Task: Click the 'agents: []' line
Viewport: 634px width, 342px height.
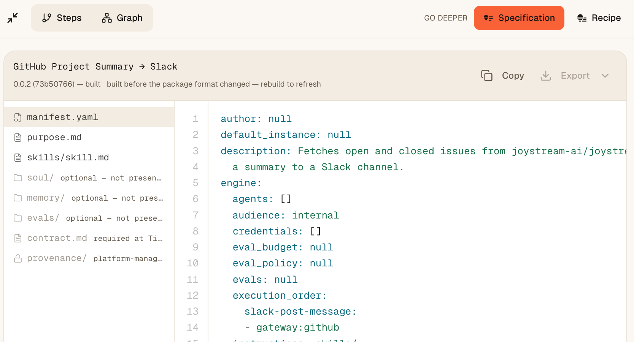Action: click(x=262, y=199)
